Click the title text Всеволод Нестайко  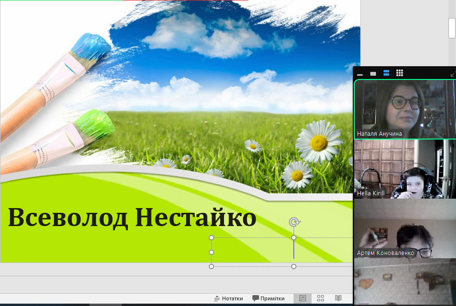point(132,218)
